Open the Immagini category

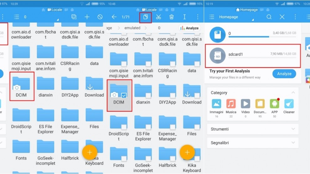pyautogui.click(x=216, y=108)
